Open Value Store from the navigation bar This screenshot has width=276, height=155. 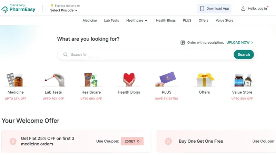225,20
